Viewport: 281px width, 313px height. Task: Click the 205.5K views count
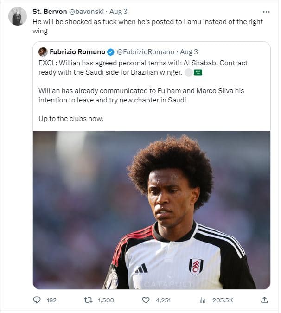[x=223, y=300]
